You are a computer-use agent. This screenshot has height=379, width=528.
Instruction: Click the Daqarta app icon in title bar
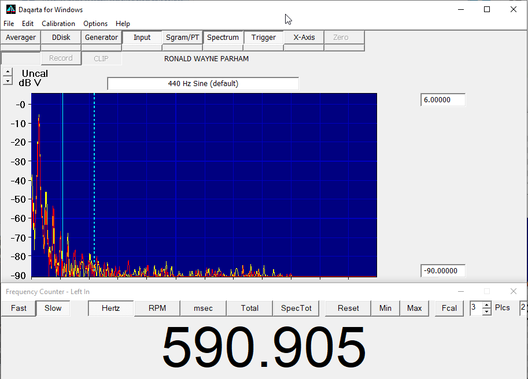click(x=10, y=9)
